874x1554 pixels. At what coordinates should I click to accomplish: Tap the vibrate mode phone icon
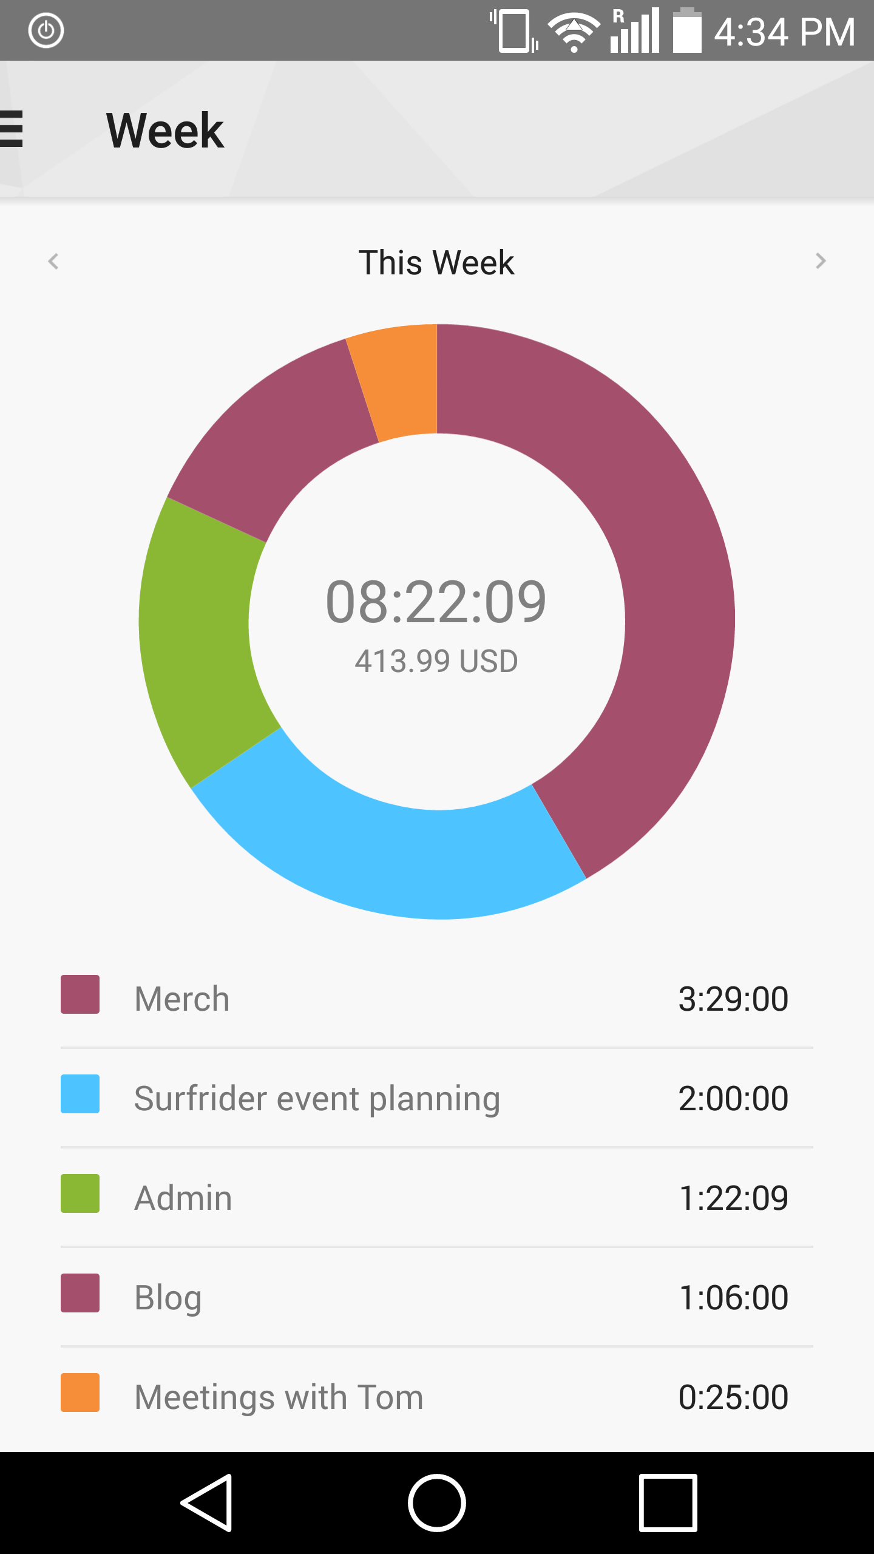515,32
